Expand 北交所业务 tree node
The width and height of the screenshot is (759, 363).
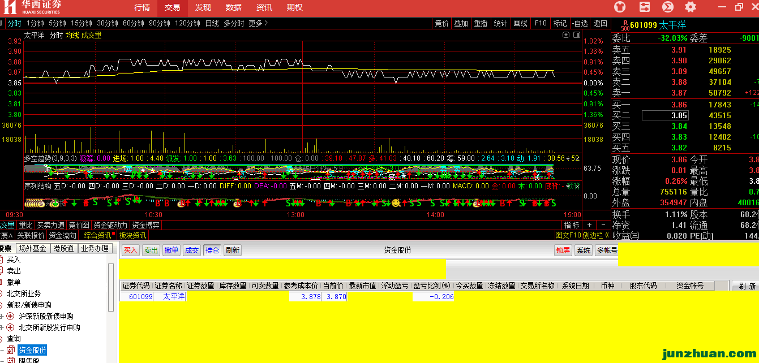click(2, 293)
